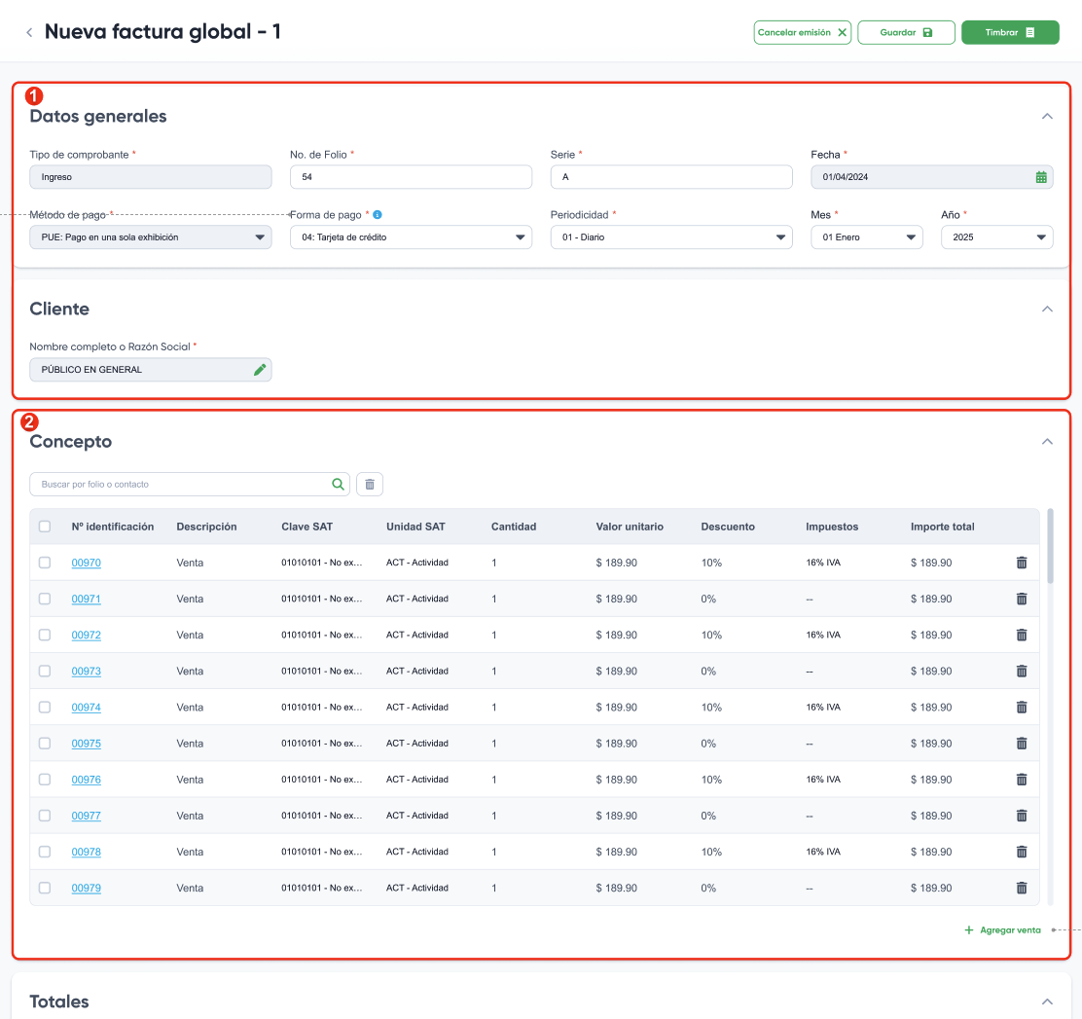The width and height of the screenshot is (1082, 1019).
Task: Delete row 00979 with its trash icon
Action: [x=1022, y=888]
